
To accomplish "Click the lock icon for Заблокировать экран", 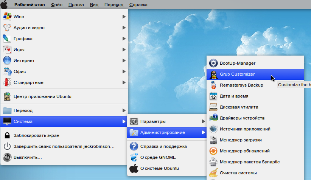I will coord(7,135).
